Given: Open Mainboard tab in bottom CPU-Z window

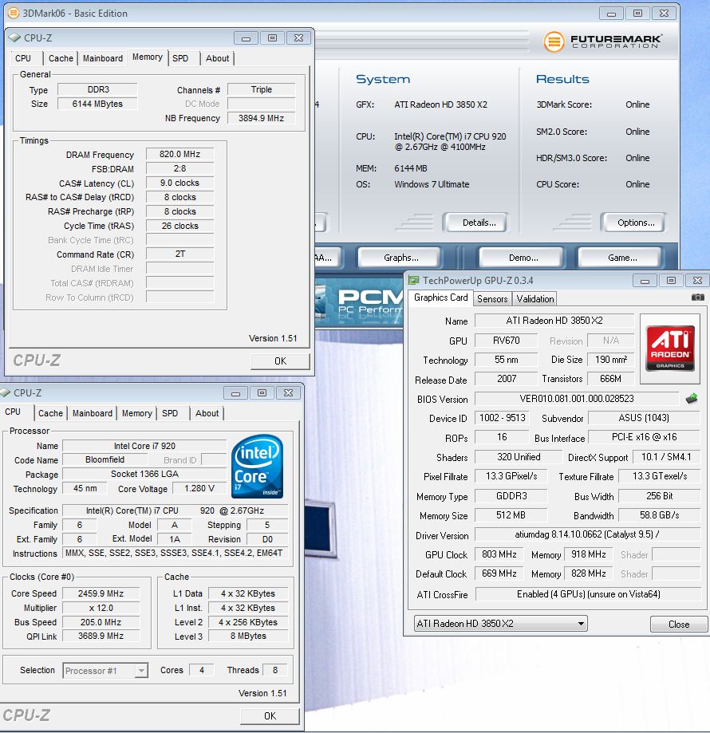Looking at the screenshot, I should click(92, 413).
